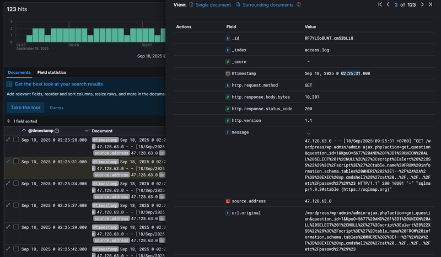Expand the 02:25:34.000 document row

(x=8, y=183)
